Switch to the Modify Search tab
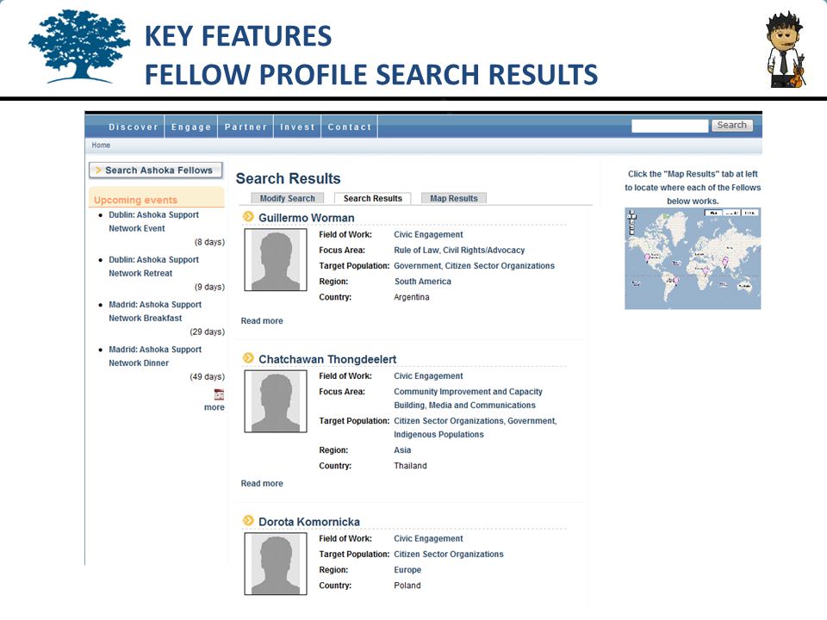827x620 pixels. point(287,198)
